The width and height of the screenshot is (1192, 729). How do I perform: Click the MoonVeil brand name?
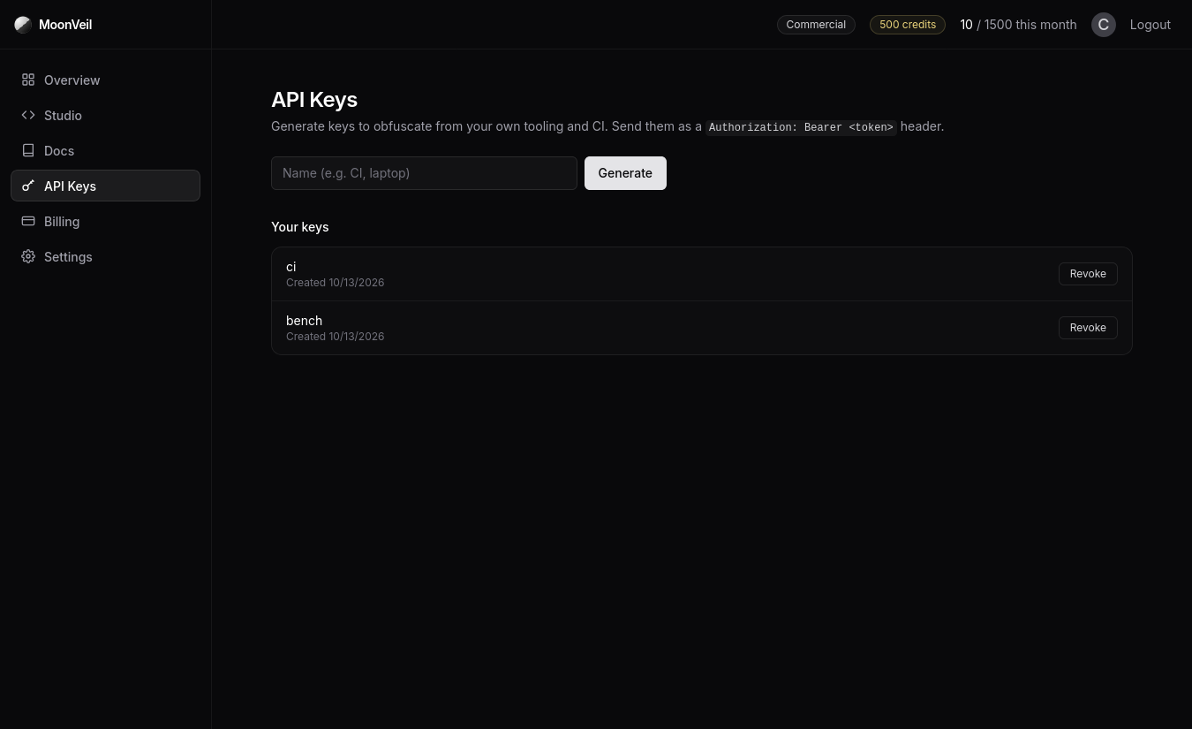click(65, 25)
